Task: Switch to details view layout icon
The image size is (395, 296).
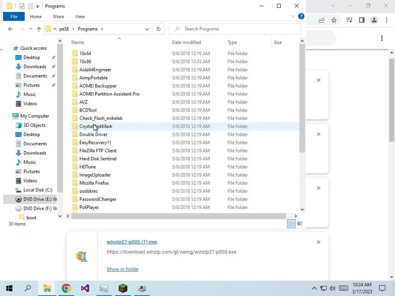Action: [291, 224]
